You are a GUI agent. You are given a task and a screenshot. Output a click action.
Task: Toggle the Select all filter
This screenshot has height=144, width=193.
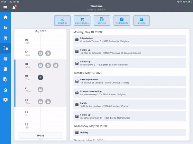pyautogui.click(x=62, y=20)
